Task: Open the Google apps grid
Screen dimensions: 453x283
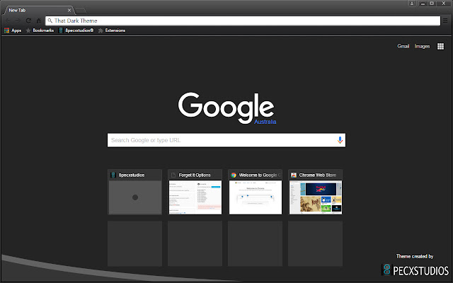Action: coord(440,46)
